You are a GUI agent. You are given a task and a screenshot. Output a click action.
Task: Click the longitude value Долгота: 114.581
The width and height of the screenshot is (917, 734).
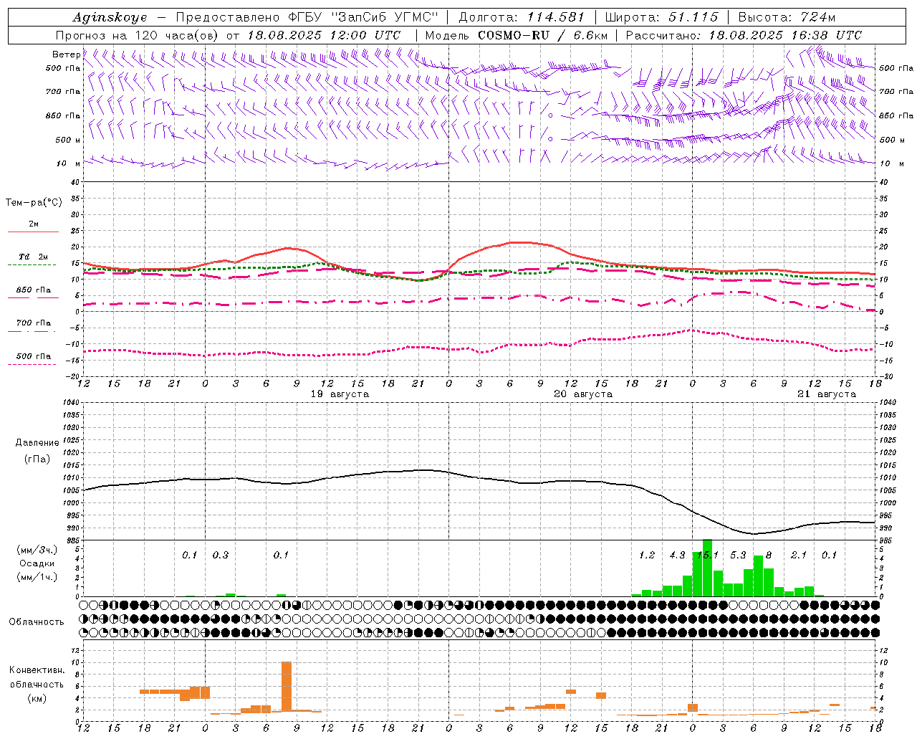[522, 17]
